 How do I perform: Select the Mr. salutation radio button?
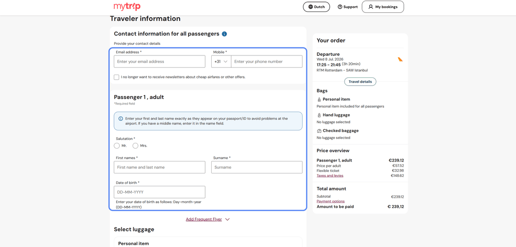(117, 146)
